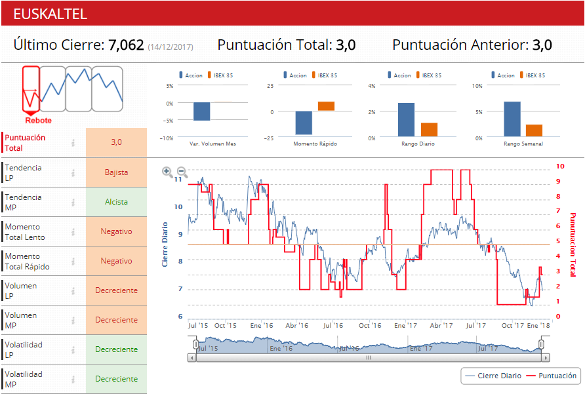Open info icon for Momento Total Lento
The image size is (585, 394).
click(73, 231)
